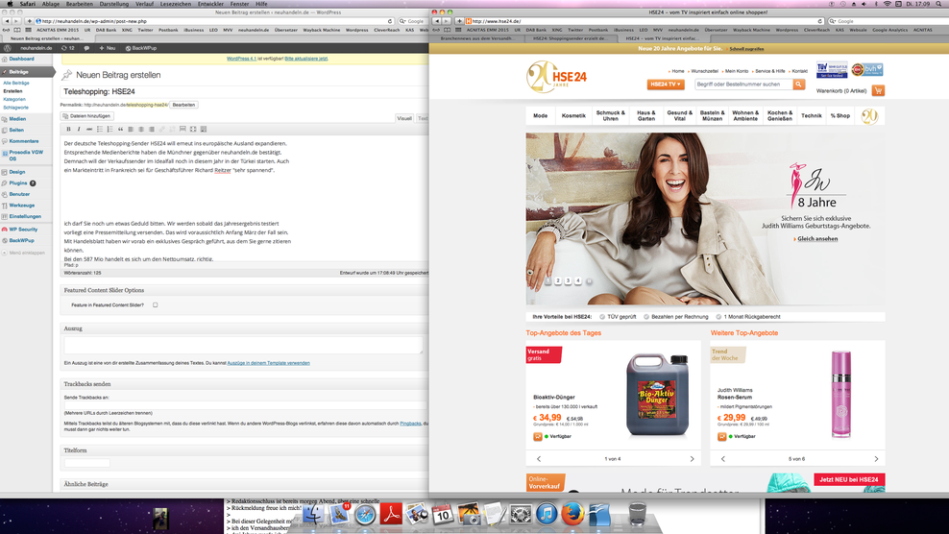Open iTunes from the Dock
This screenshot has height=534, width=949.
click(546, 515)
